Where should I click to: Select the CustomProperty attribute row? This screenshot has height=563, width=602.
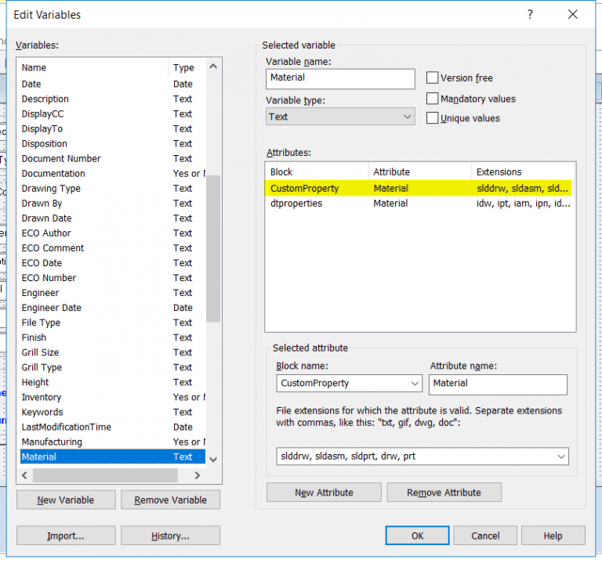[x=418, y=188]
